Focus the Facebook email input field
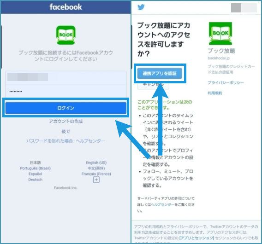Image resolution: width=262 pixels, height=244 pixels. [x=65, y=77]
